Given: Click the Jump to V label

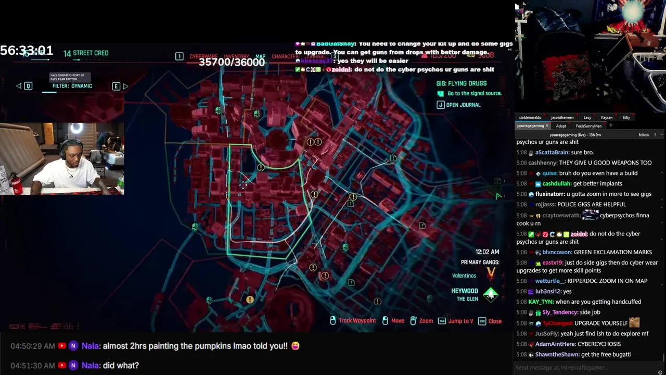Looking at the screenshot, I should [461, 321].
